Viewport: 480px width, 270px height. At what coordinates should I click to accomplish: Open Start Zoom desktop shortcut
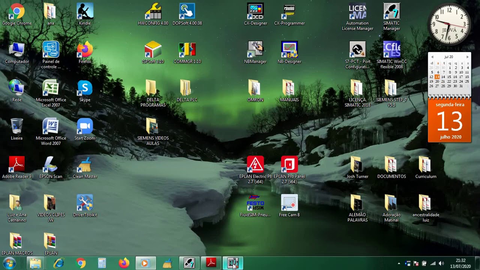click(85, 129)
